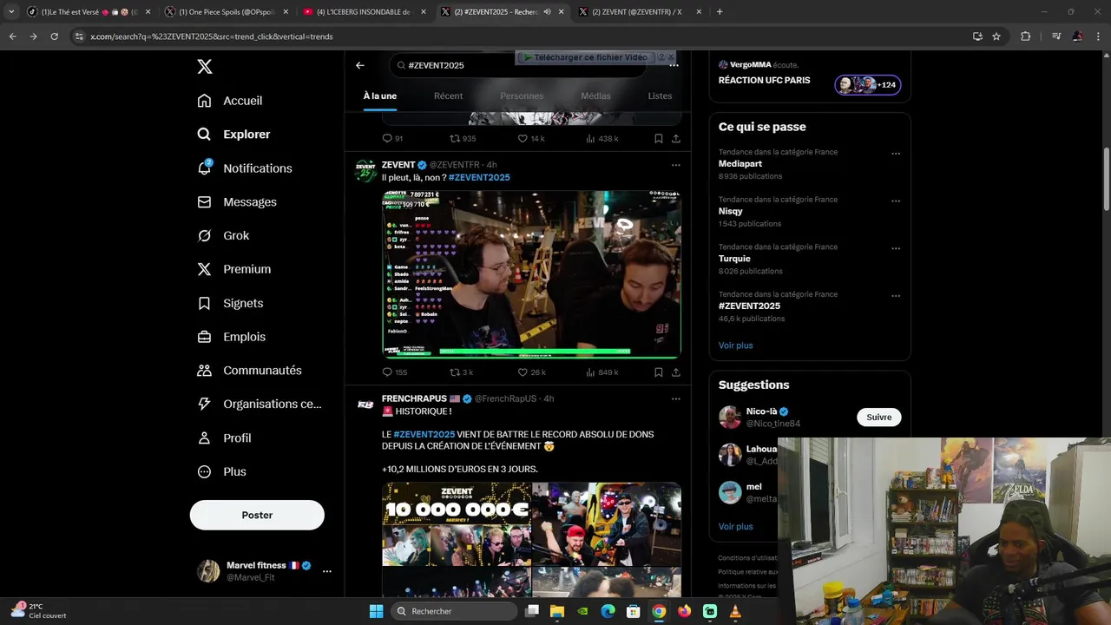Open a new Chrome tab
Image resolution: width=1111 pixels, height=625 pixels.
click(720, 12)
